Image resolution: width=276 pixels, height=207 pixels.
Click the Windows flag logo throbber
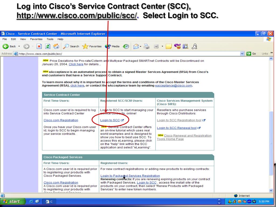click(269, 39)
